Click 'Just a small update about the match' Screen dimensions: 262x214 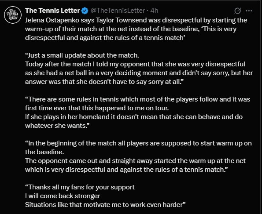pyautogui.click(x=82, y=55)
